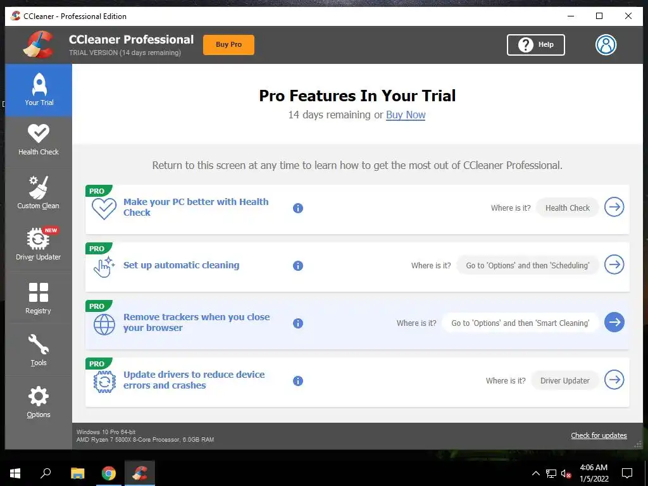Click the 'TRIAL VERSION (14 days remaining)' text
Image resolution: width=648 pixels, height=486 pixels.
tap(125, 53)
